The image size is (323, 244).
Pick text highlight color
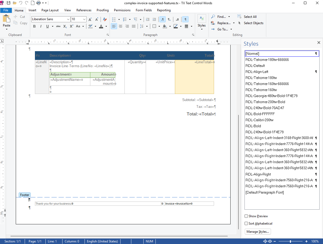click(x=90, y=26)
